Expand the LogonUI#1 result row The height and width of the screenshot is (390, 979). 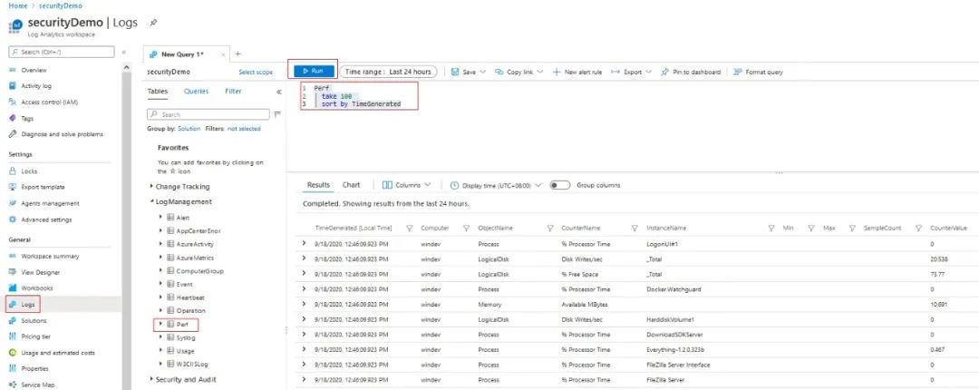pyautogui.click(x=305, y=244)
